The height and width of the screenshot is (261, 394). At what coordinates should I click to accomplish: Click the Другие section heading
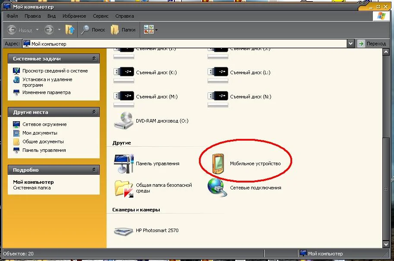click(x=122, y=143)
